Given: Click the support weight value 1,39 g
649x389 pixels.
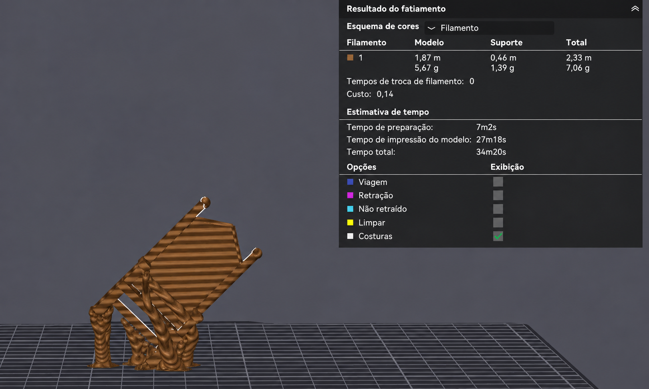Looking at the screenshot, I should [502, 68].
